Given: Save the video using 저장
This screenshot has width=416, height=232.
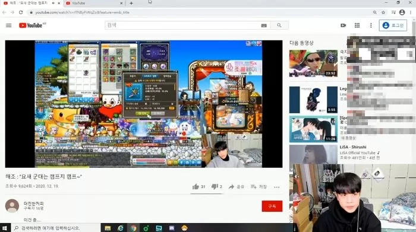Looking at the screenshot, I should [x=259, y=187].
